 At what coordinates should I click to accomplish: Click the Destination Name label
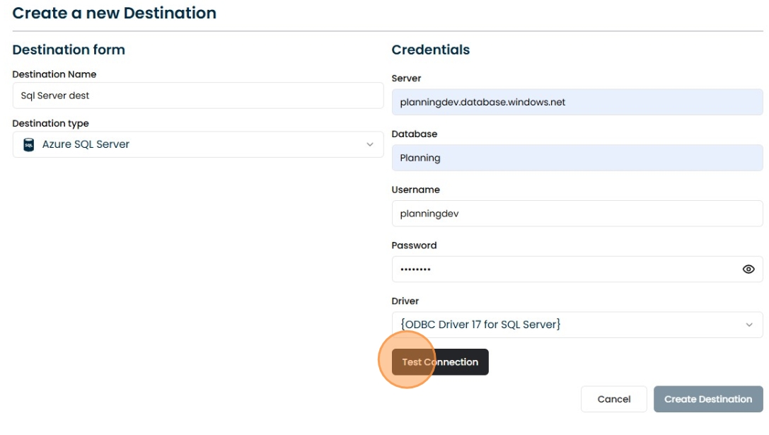point(54,74)
